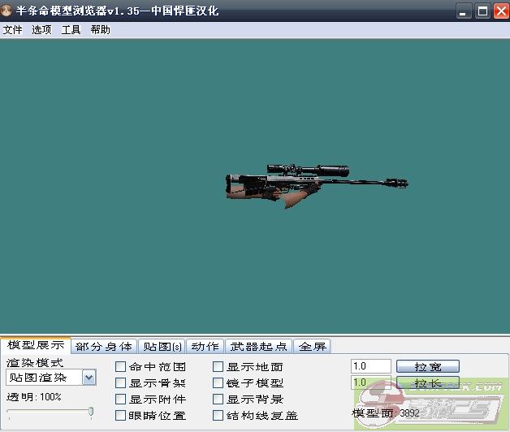This screenshot has height=432, width=510.
Task: Toggle the 显示骨架 checkbox
Action: [x=121, y=383]
